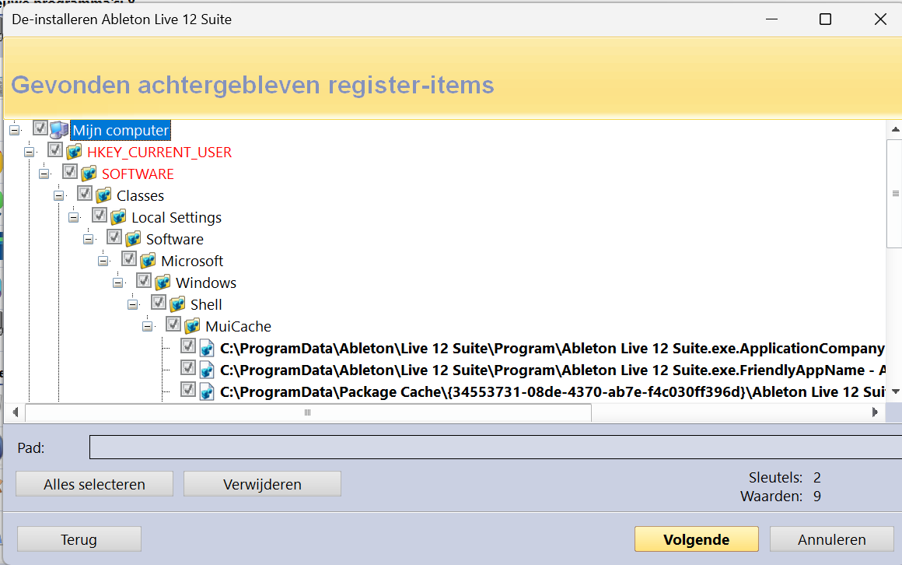Uncheck the ApplicationCompany value checkbox
This screenshot has height=565, width=902.
point(188,346)
